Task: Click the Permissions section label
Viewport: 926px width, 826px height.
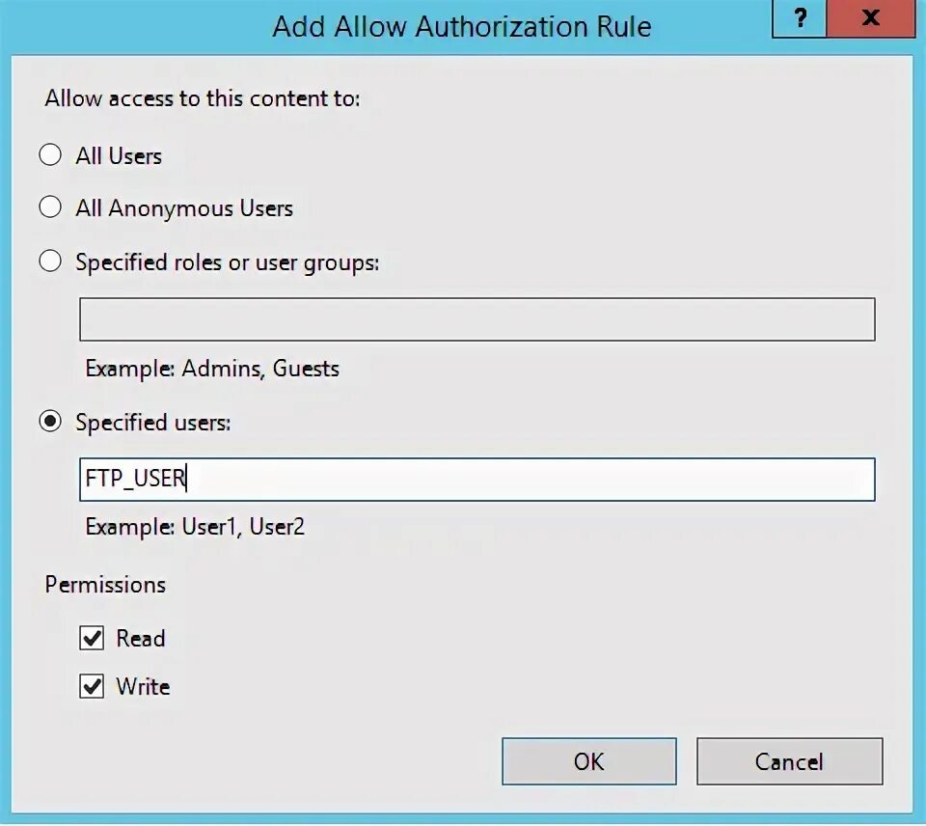Action: 105,584
